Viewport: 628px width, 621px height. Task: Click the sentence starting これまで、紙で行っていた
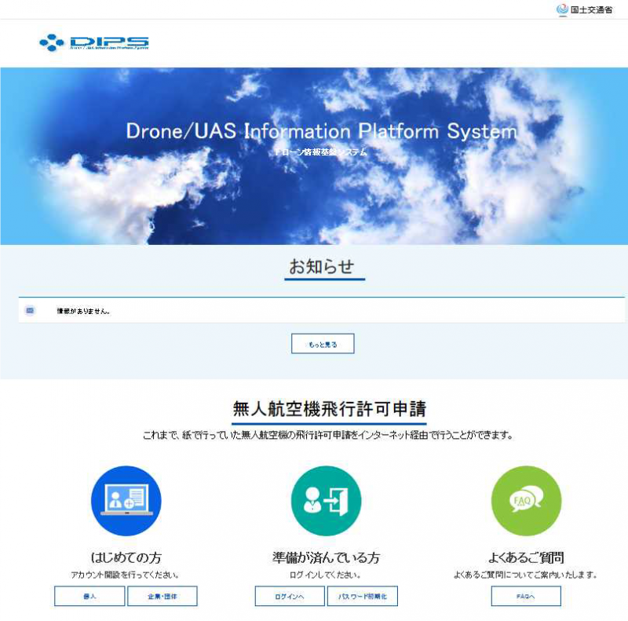tap(328, 435)
